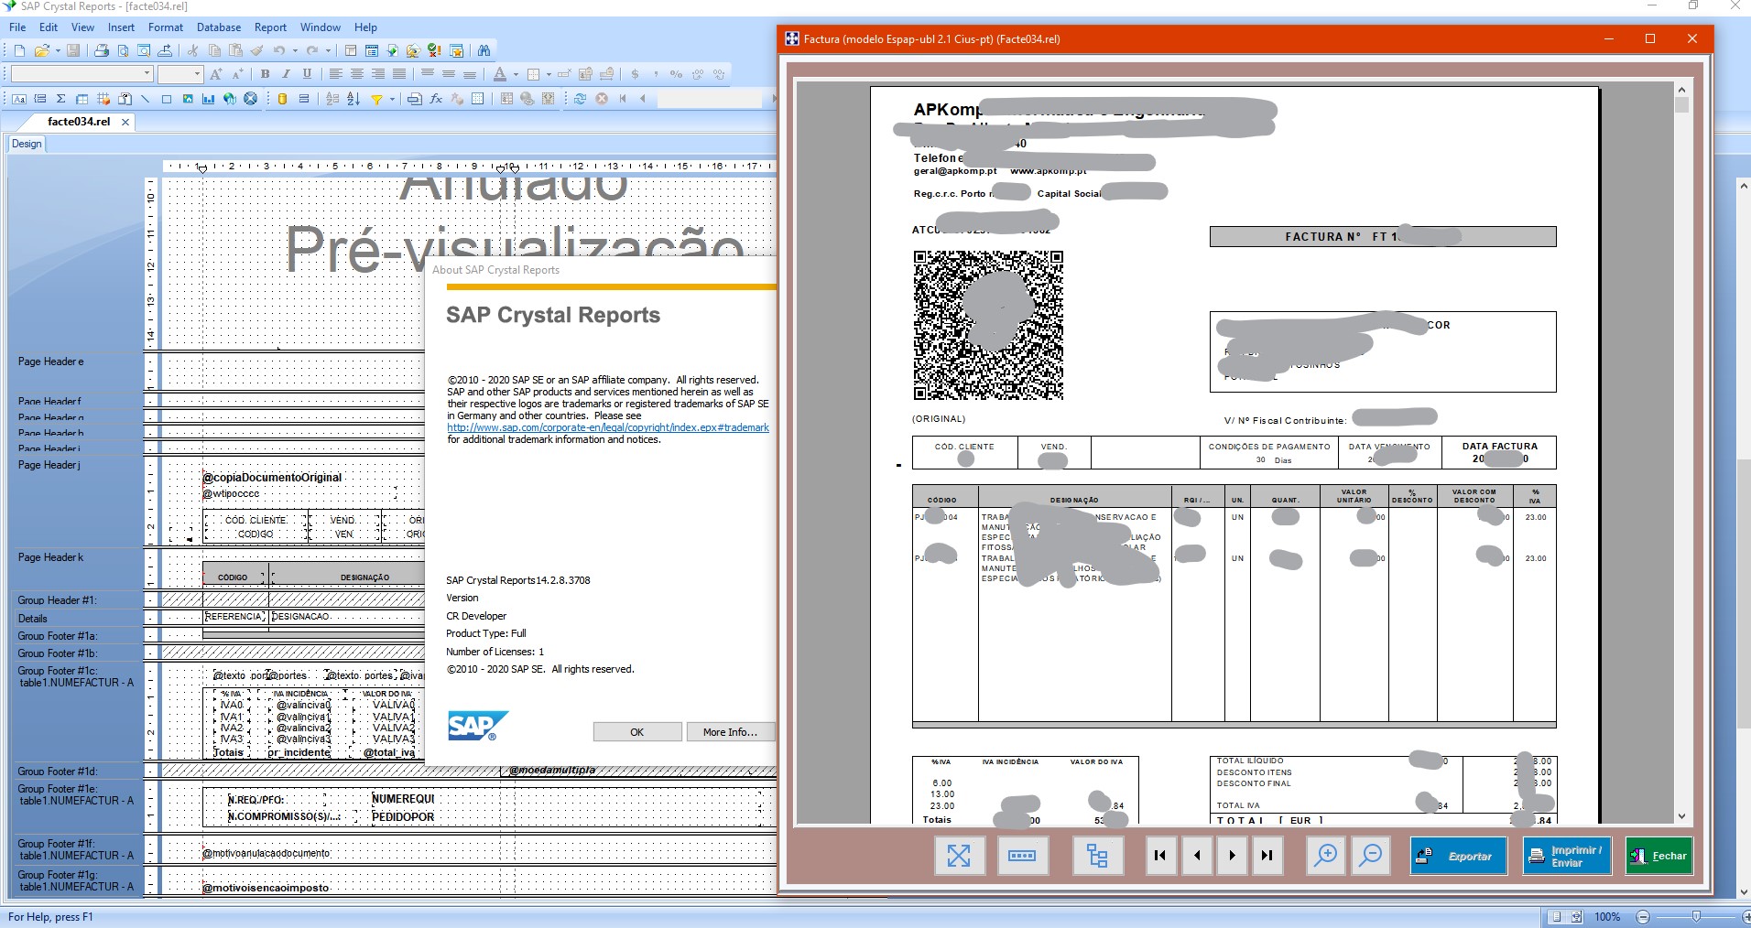Viewport: 1751px width, 928px height.
Task: Click the zoom in magnifier in invoice viewer
Action: click(x=1325, y=856)
